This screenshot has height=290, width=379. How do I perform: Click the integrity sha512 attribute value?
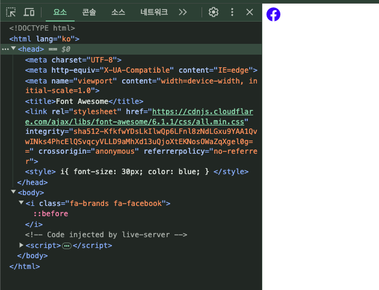(x=141, y=141)
